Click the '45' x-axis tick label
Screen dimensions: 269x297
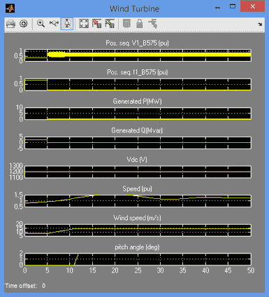tap(228, 270)
